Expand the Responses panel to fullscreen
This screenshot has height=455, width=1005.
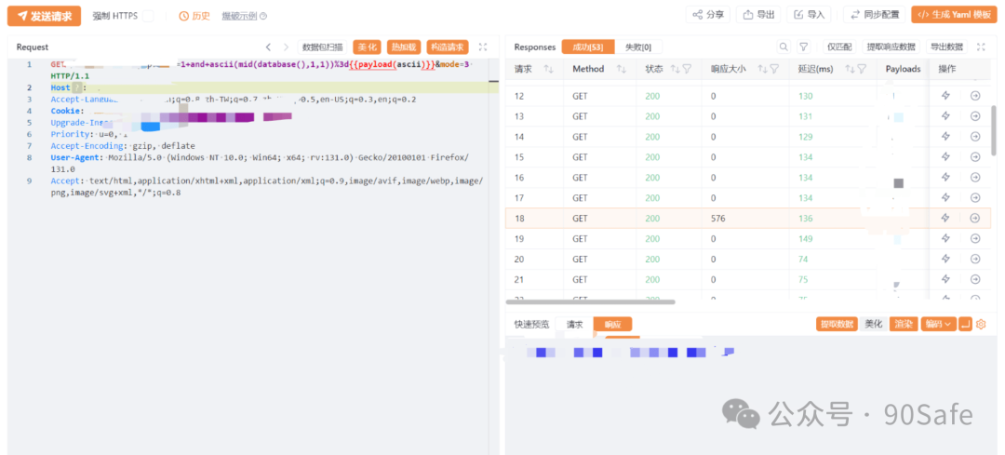tap(981, 47)
